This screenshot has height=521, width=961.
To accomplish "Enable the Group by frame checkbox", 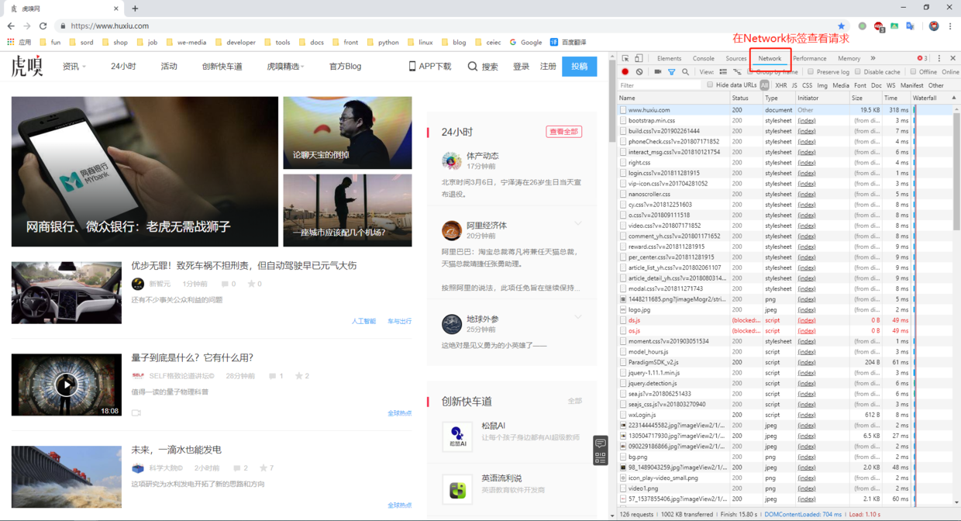I will 750,72.
